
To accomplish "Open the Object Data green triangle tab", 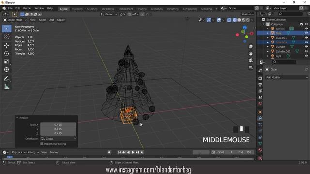I will [x=260, y=144].
